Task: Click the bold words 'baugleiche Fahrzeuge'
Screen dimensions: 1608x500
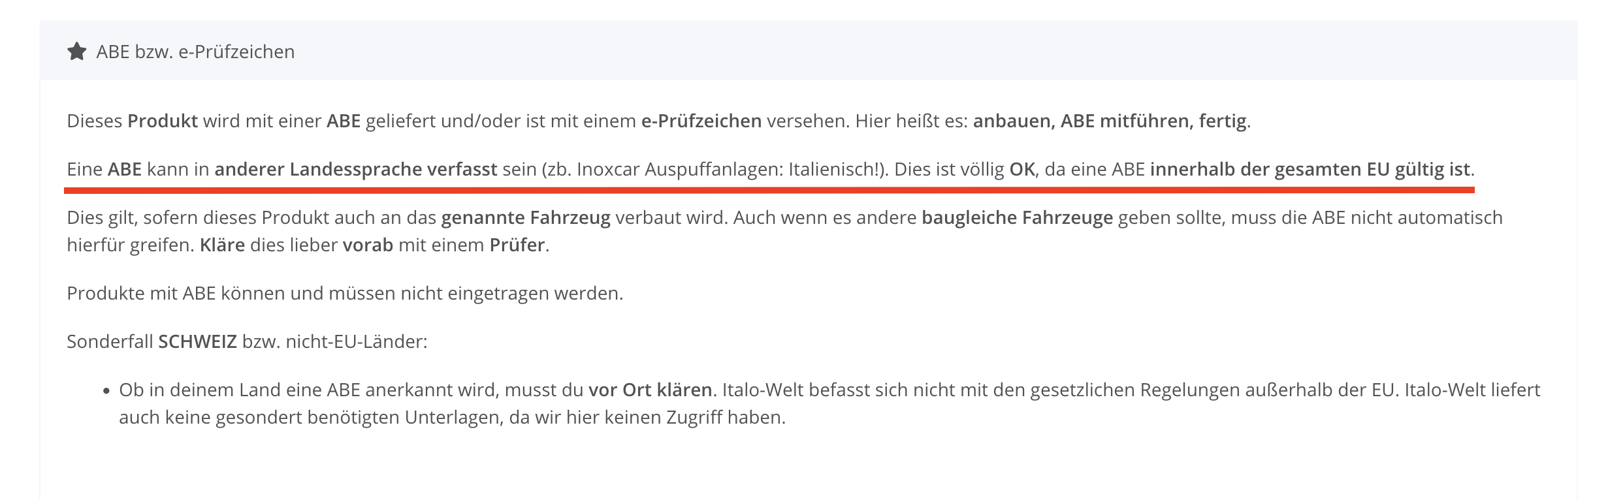Action: 1018,217
